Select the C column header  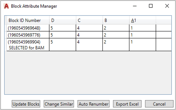click(x=89, y=20)
